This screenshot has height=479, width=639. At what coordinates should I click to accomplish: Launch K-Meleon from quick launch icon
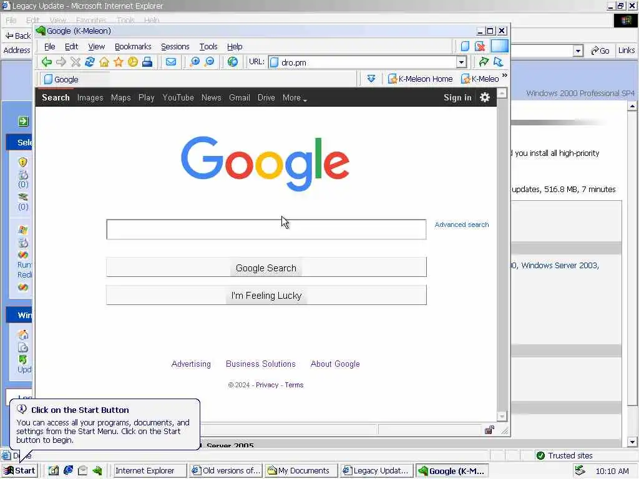click(97, 470)
